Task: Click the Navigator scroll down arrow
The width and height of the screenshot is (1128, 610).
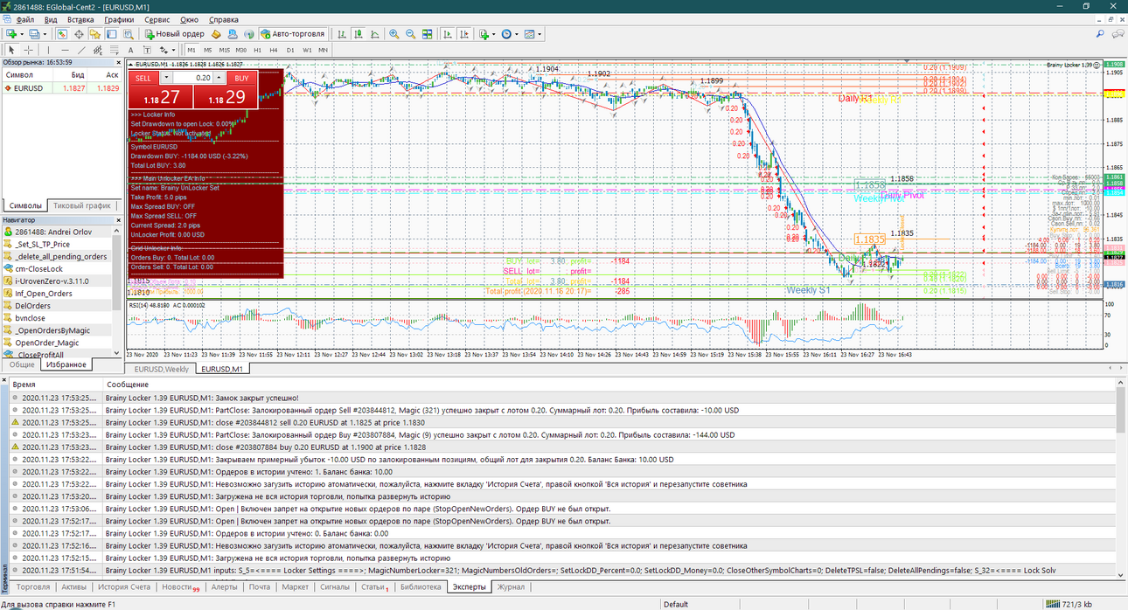Action: 117,353
